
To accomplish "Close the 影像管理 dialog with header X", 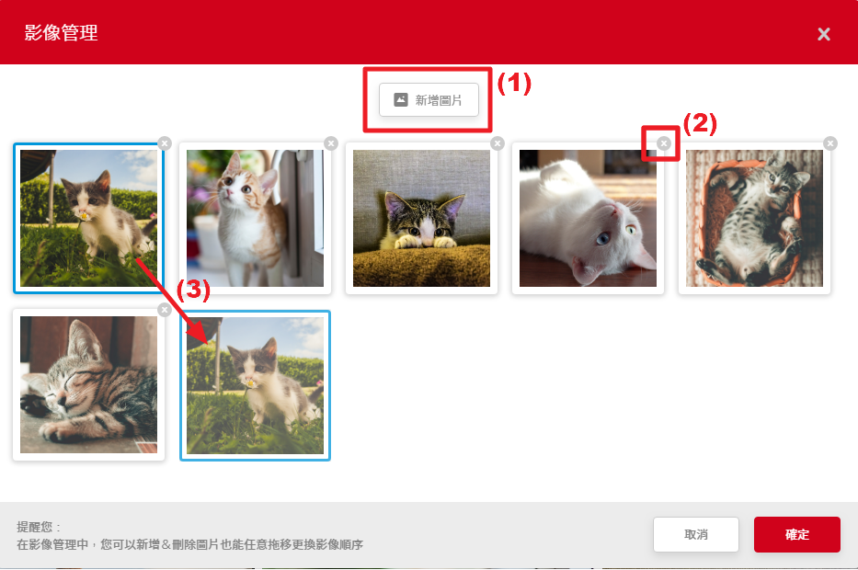I will (824, 34).
